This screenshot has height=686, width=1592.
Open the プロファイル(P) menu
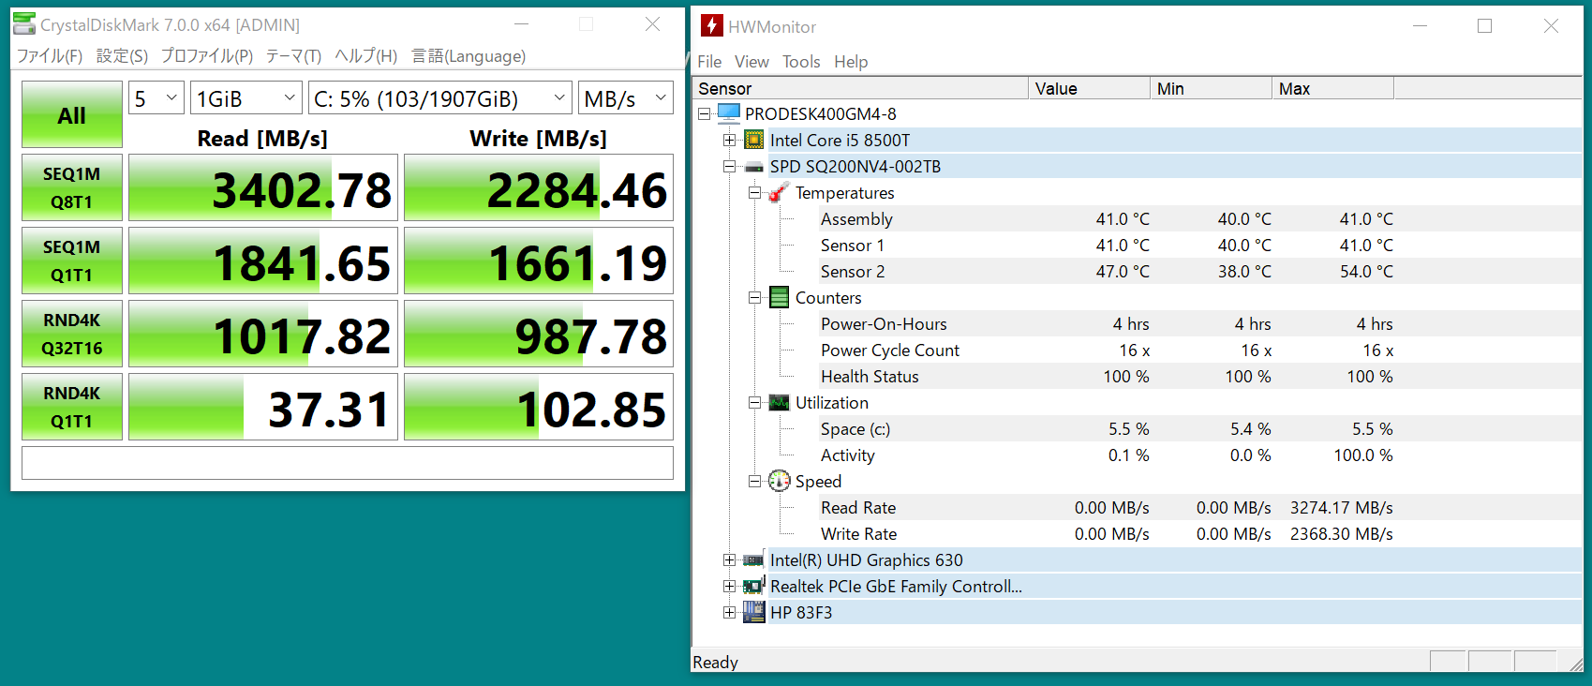pyautogui.click(x=207, y=56)
